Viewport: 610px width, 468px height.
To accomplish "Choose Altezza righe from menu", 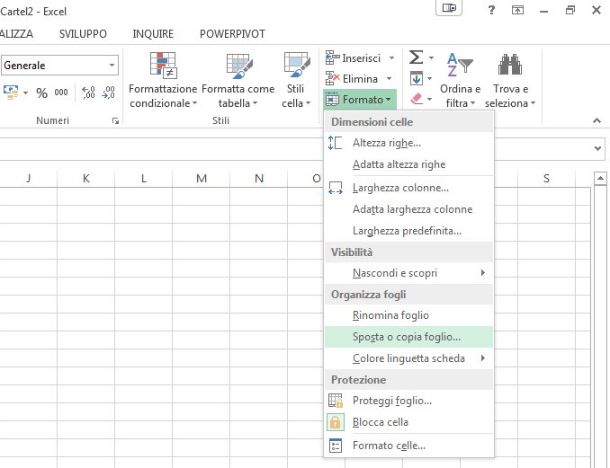I will point(387,143).
